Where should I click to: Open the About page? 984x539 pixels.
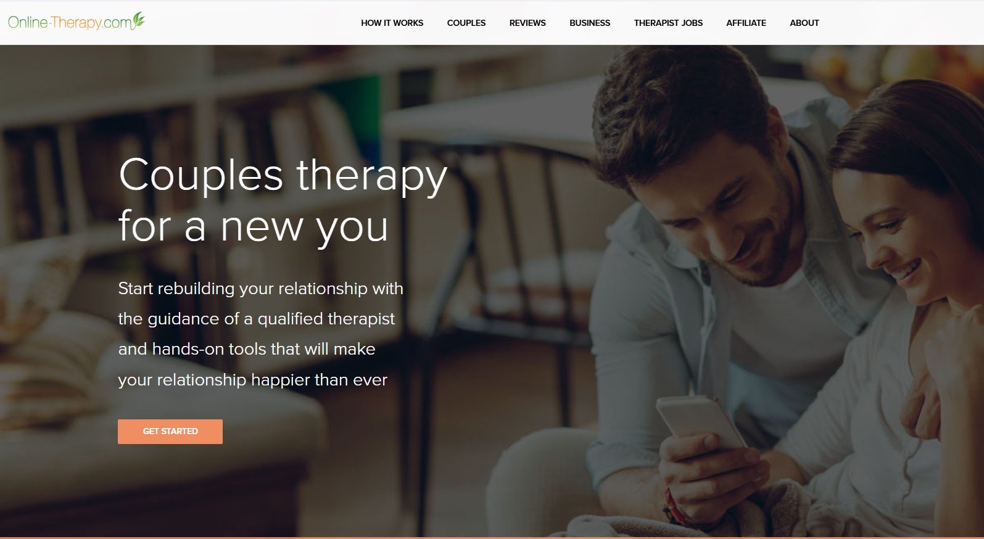click(804, 23)
